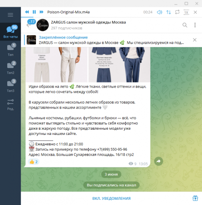Image resolution: width=202 pixels, height=205 pixels.
Task: Open the hamburger main menu
Action: pos(10,15)
